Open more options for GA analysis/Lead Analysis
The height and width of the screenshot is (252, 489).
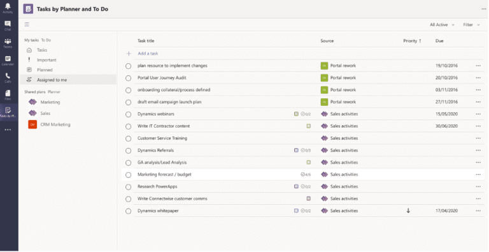coord(478,163)
